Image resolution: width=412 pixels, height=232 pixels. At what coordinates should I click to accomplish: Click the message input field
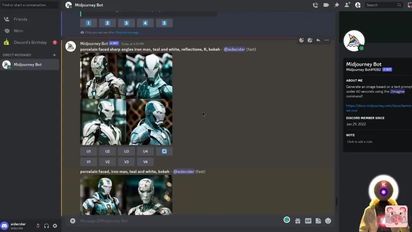coord(177,221)
